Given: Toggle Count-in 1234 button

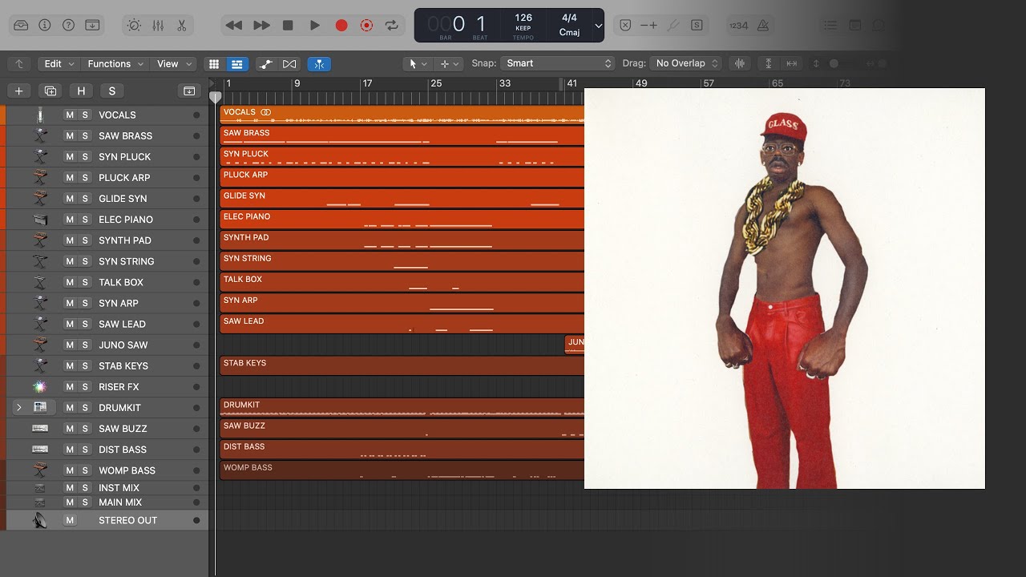Looking at the screenshot, I should (x=738, y=26).
